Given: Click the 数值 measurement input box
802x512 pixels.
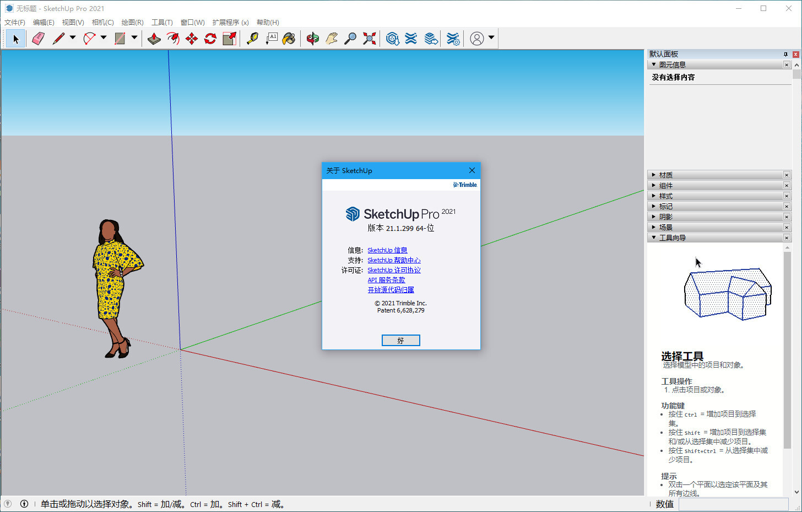Looking at the screenshot, I should (x=733, y=504).
